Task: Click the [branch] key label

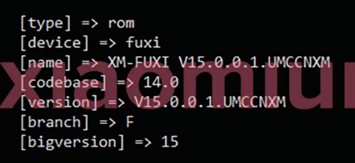Action: coord(54,123)
